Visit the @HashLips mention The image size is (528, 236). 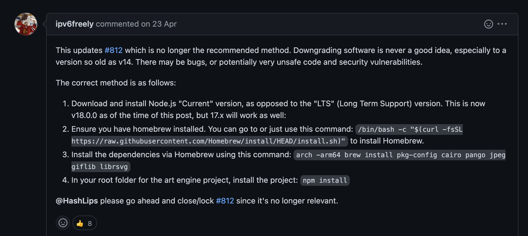[x=76, y=201]
